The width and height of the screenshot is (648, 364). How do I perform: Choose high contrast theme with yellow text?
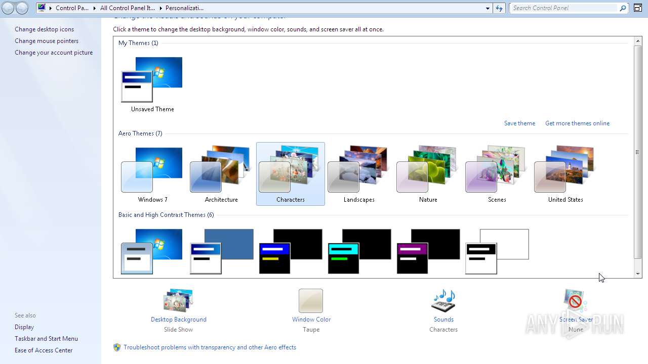[x=291, y=251]
